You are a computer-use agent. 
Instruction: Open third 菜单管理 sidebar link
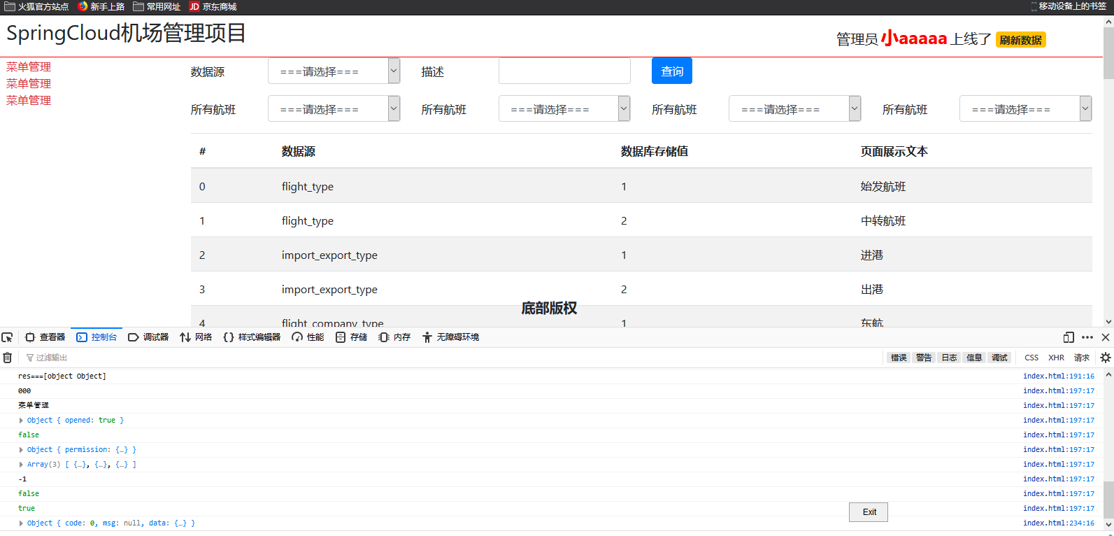[29, 100]
